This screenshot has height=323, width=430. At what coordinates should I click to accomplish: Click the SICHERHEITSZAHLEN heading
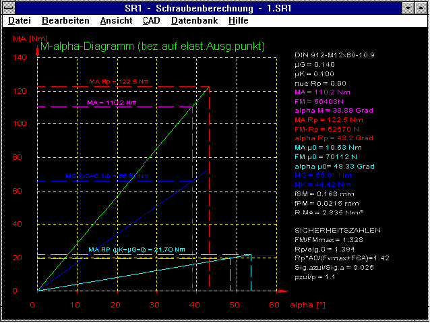(x=328, y=230)
